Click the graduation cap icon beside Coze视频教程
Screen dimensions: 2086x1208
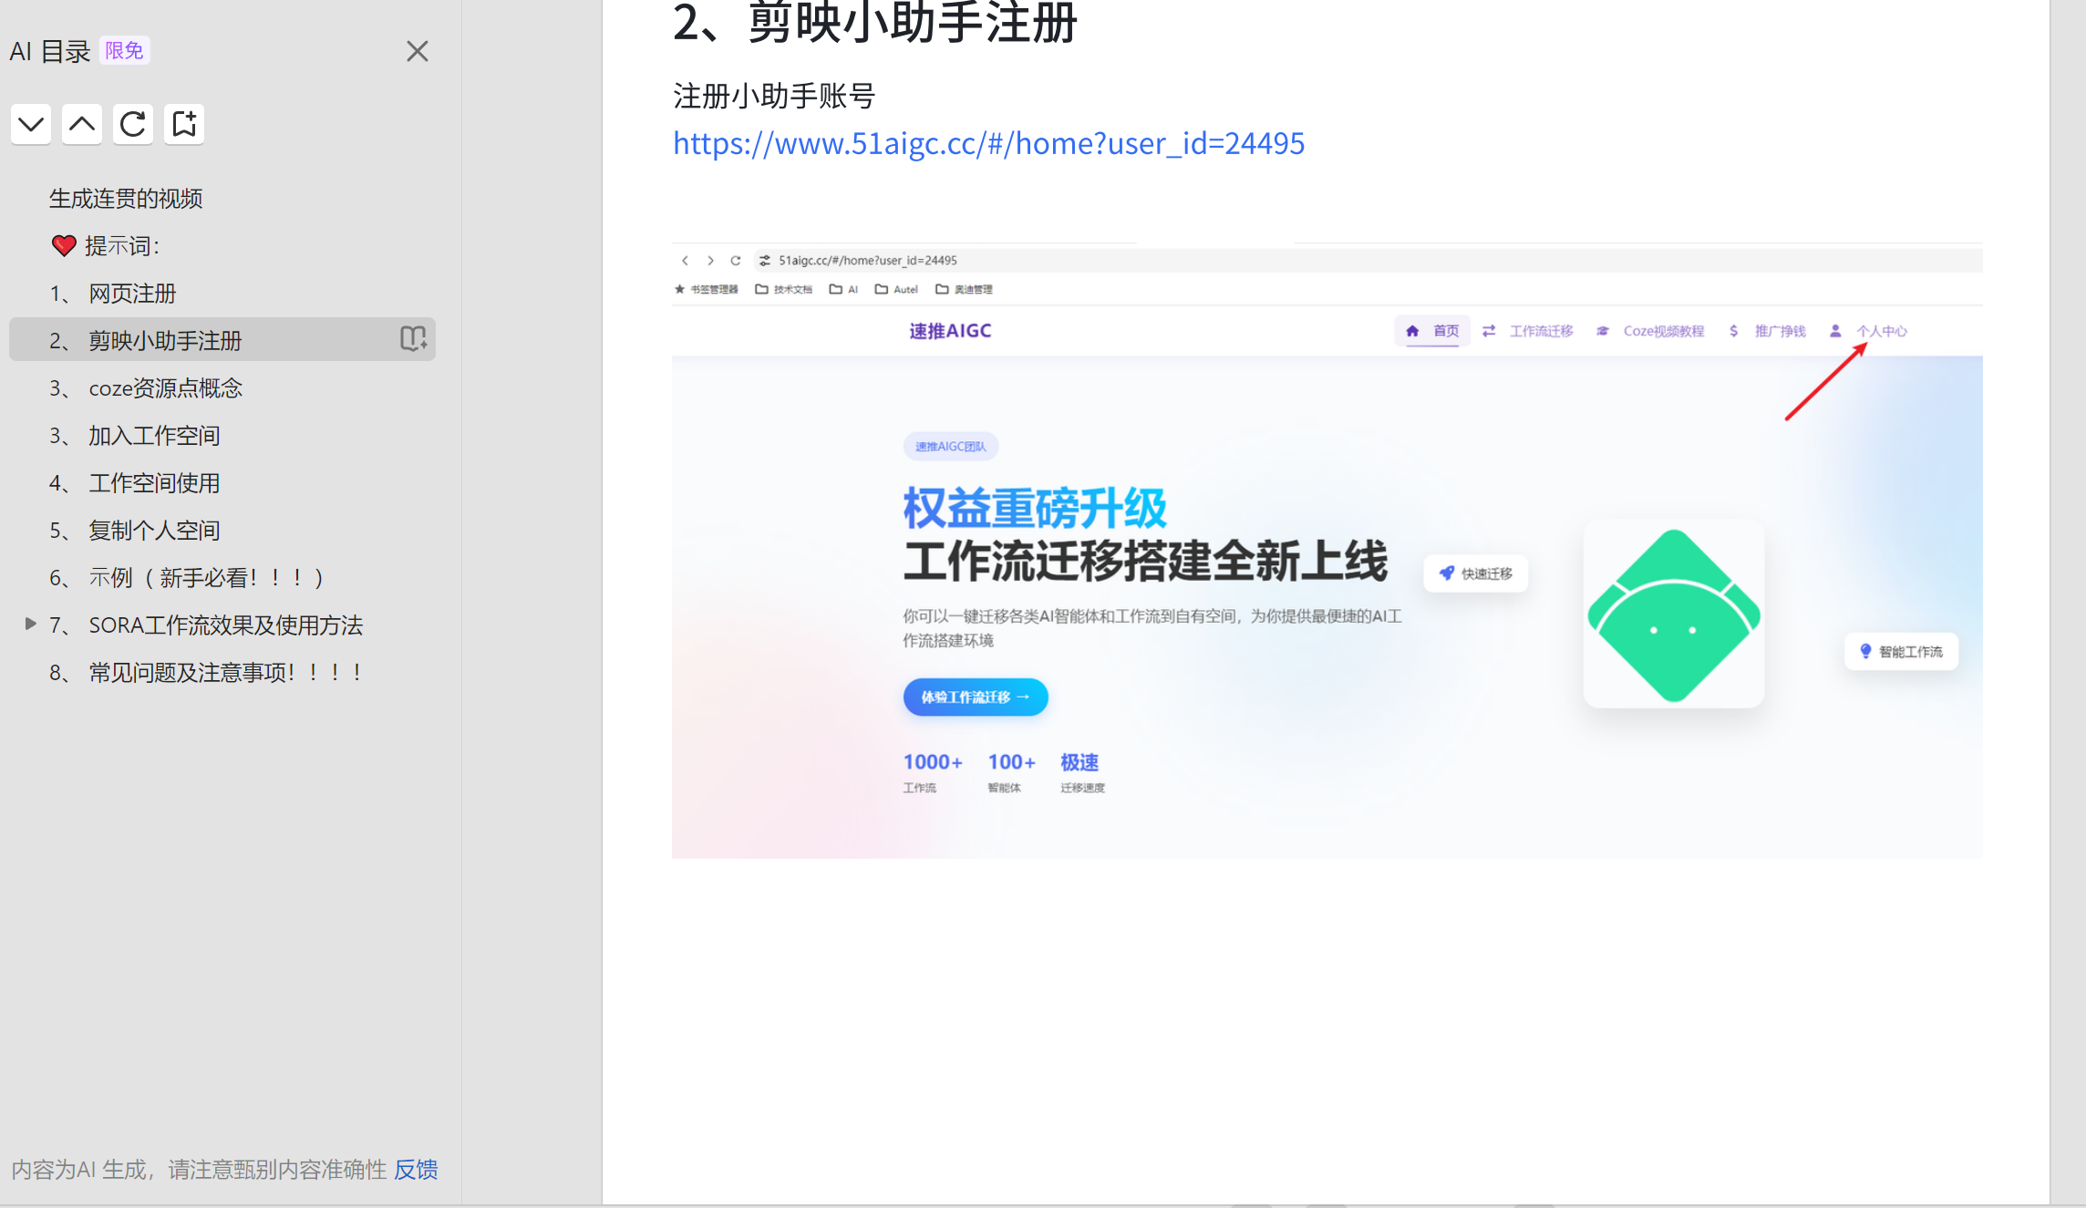(1603, 331)
